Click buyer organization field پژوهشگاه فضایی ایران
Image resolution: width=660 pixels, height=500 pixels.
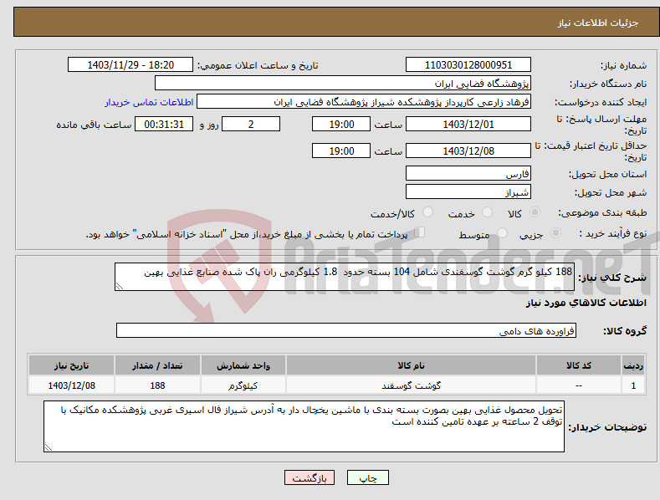coord(343,84)
